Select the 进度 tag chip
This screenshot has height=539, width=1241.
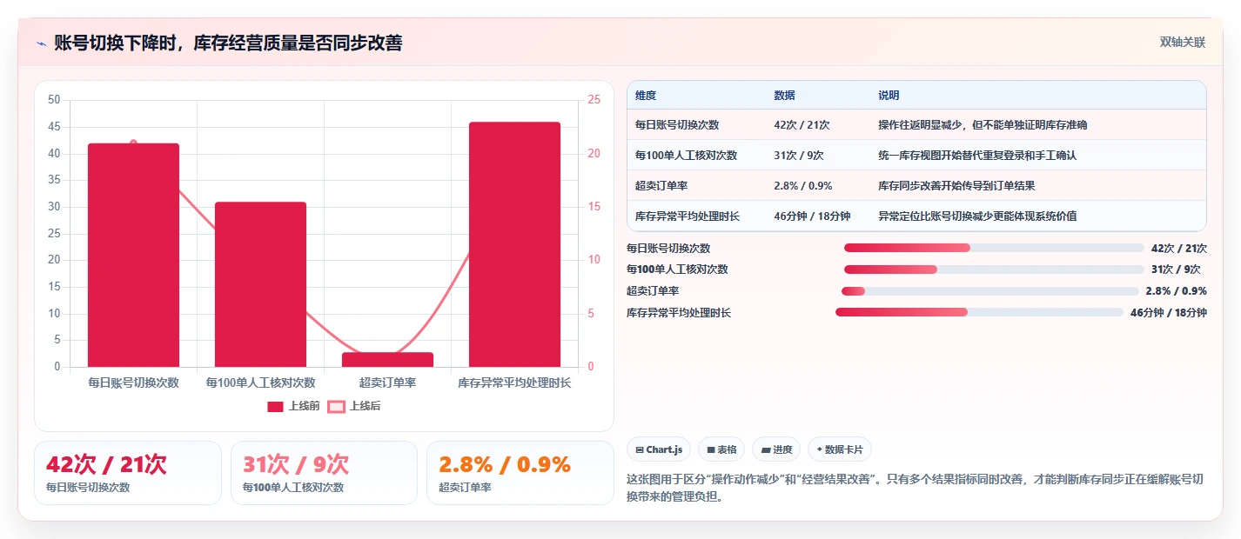(776, 449)
